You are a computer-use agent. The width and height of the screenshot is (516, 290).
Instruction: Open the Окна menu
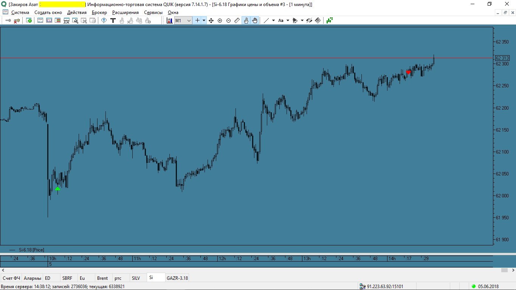[x=173, y=12]
